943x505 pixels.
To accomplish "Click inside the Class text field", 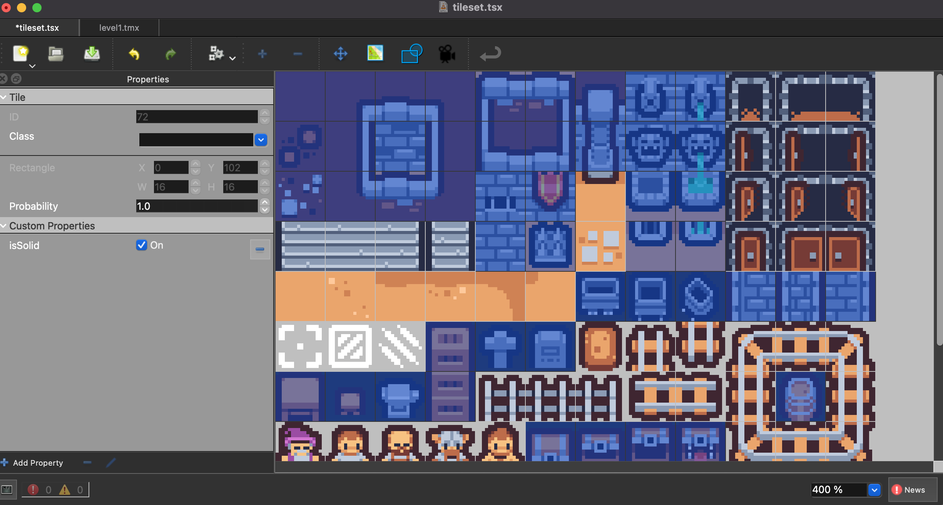I will coord(196,140).
